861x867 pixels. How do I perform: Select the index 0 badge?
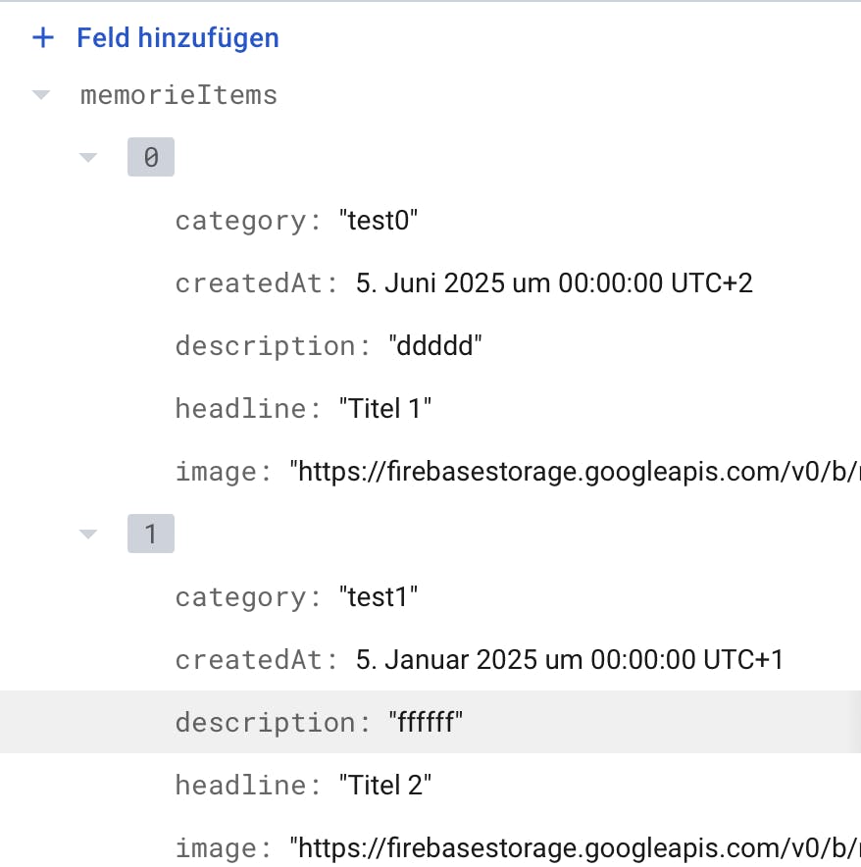click(151, 157)
